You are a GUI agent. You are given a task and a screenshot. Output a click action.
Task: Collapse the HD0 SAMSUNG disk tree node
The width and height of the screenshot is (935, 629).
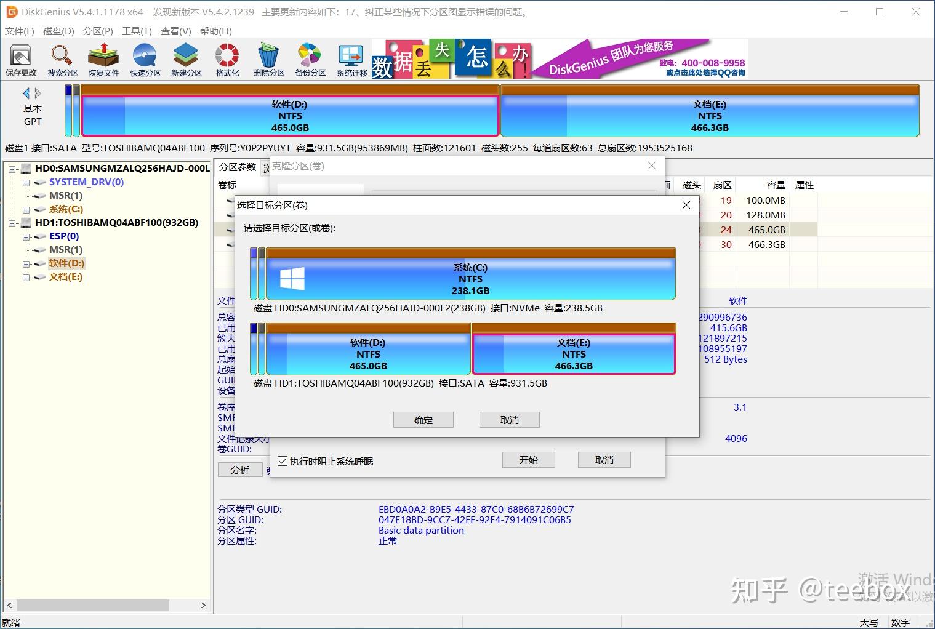[x=12, y=169]
